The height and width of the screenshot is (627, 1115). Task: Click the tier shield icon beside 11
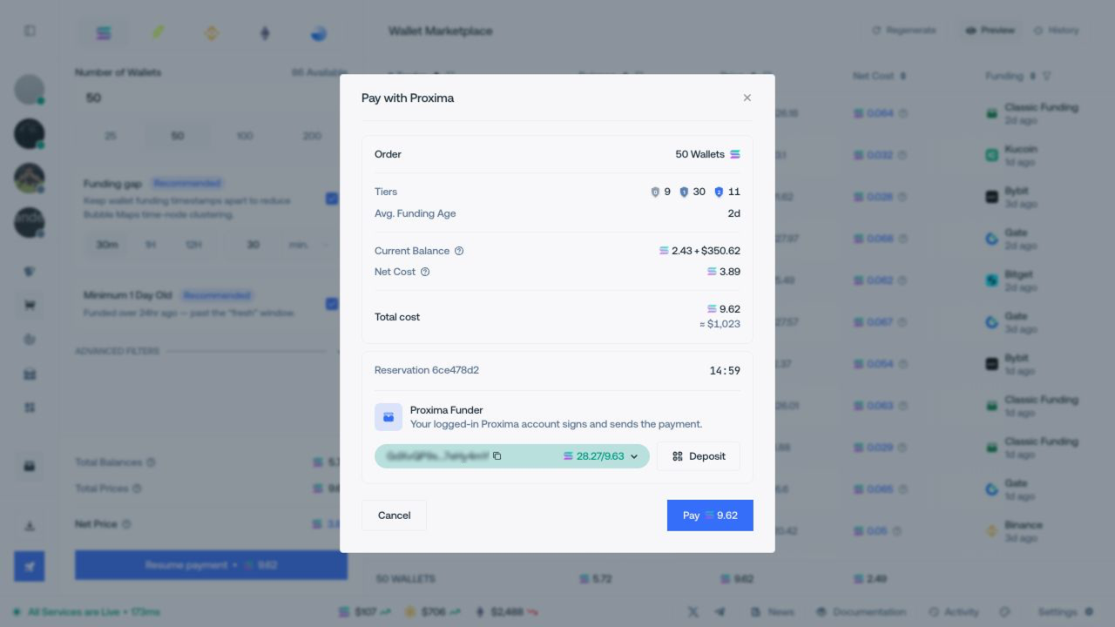pyautogui.click(x=719, y=192)
